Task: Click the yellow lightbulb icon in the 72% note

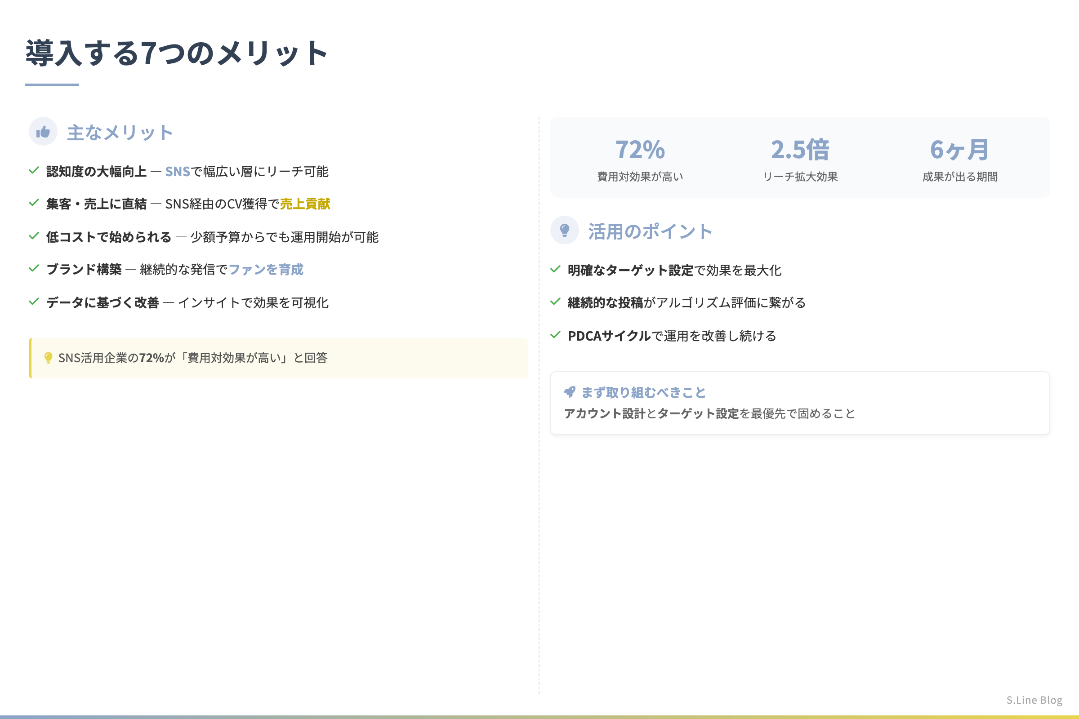Action: [48, 358]
